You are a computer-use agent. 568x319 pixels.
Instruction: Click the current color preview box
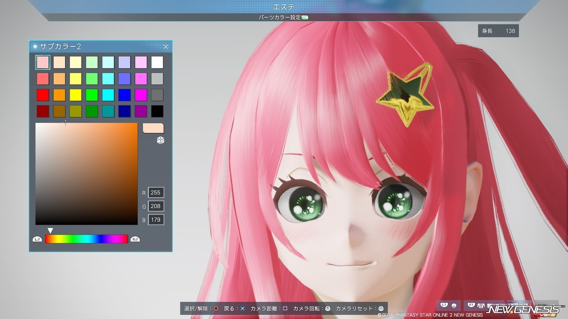153,128
